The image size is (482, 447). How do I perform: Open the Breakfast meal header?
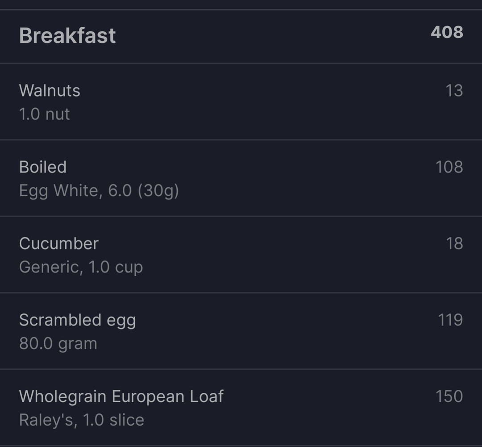(241, 37)
